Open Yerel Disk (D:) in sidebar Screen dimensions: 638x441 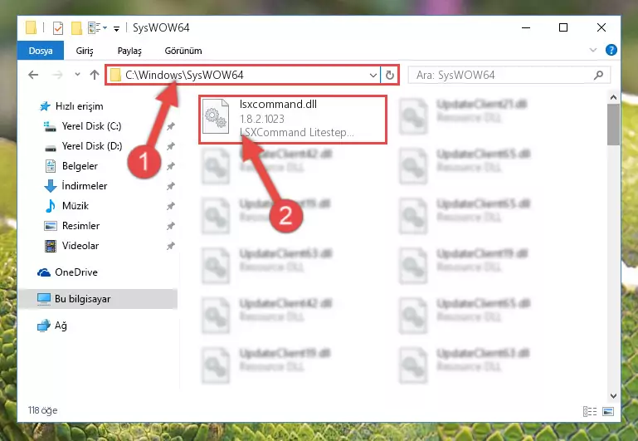(92, 146)
